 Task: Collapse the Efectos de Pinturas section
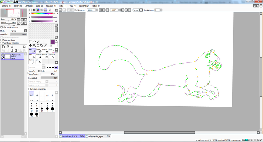tap(1, 27)
